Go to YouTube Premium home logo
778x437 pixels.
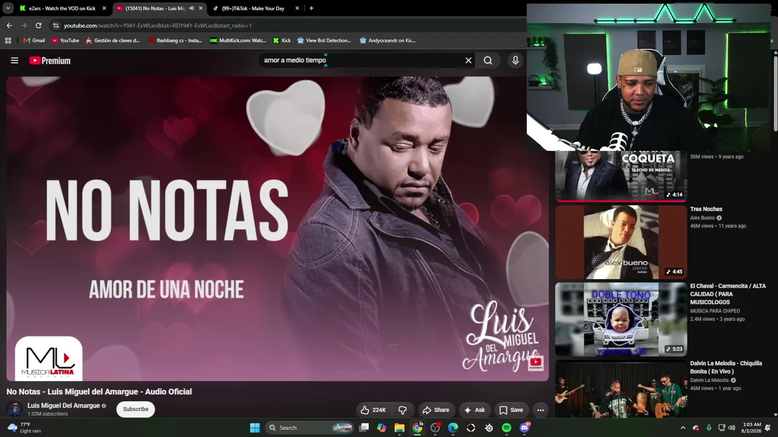point(50,61)
